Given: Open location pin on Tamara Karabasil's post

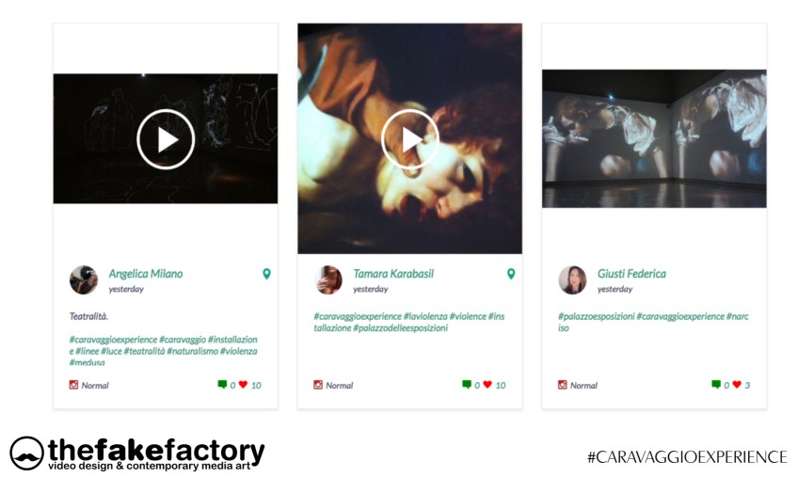Looking at the screenshot, I should [511, 274].
